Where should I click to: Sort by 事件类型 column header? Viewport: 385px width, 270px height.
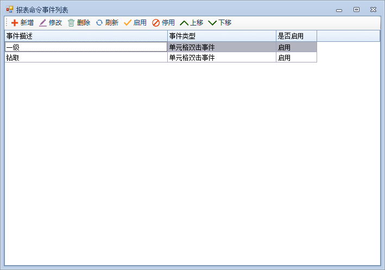point(222,36)
